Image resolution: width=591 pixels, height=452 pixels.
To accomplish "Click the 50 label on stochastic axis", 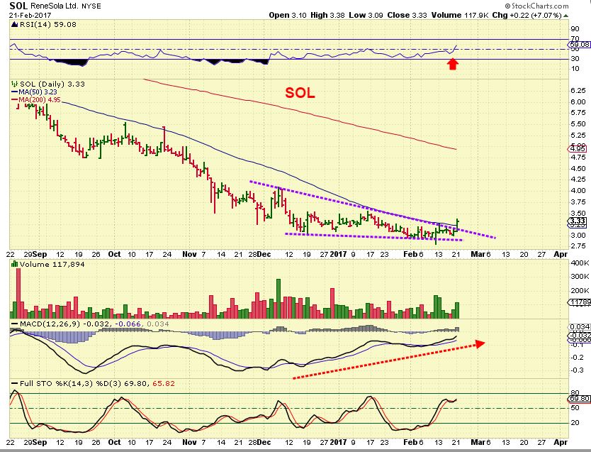I will pos(575,408).
